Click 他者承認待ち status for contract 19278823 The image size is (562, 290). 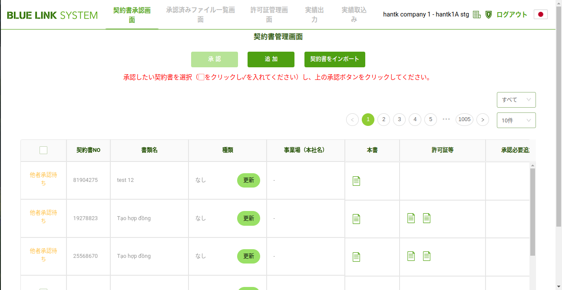(43, 217)
